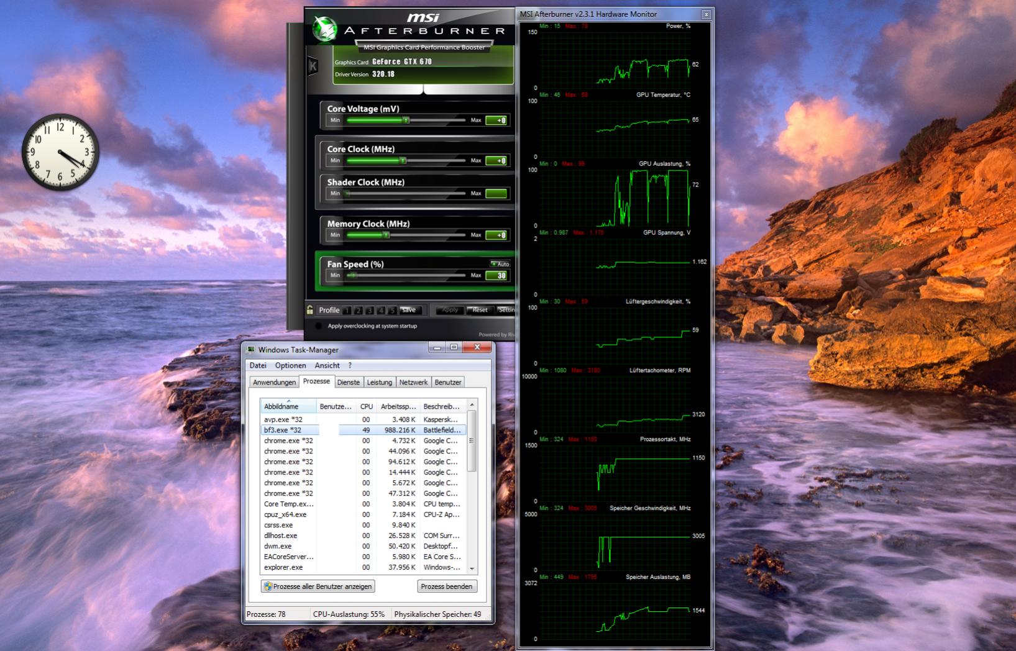Screen dimensions: 1016x651
Task: Click the Afterburner Apply button
Action: pyautogui.click(x=450, y=310)
